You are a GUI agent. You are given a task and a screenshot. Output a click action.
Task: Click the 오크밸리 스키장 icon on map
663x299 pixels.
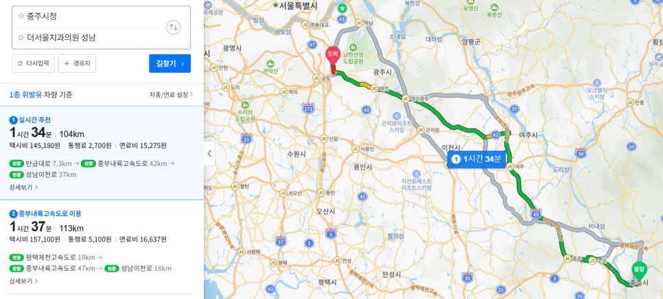596,82
